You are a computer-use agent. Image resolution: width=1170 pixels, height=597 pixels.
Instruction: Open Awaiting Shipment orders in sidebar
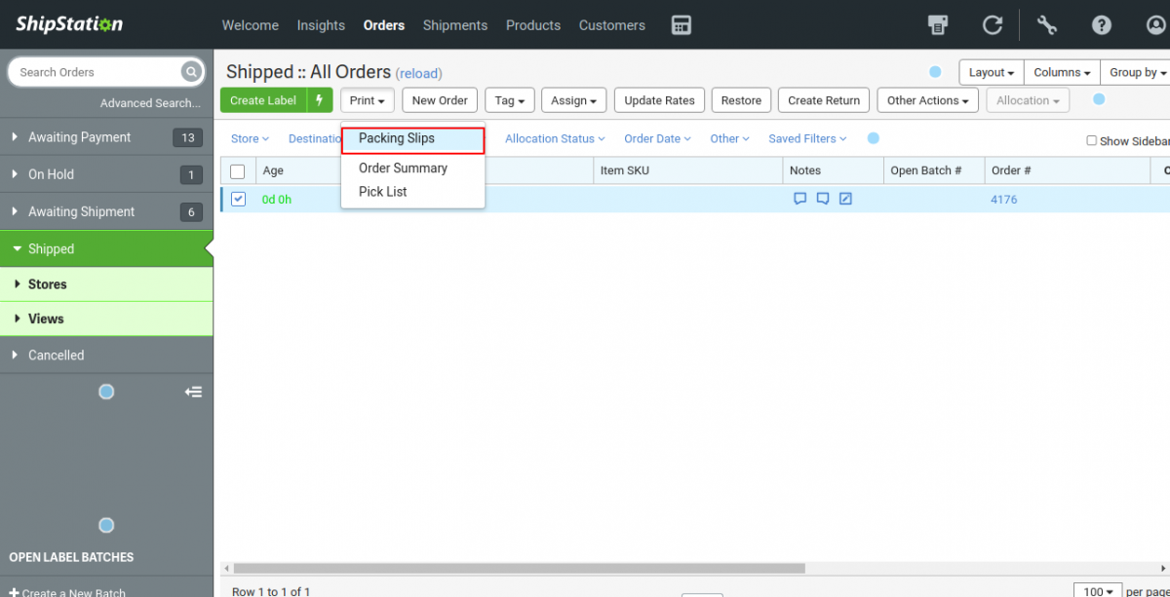[106, 211]
